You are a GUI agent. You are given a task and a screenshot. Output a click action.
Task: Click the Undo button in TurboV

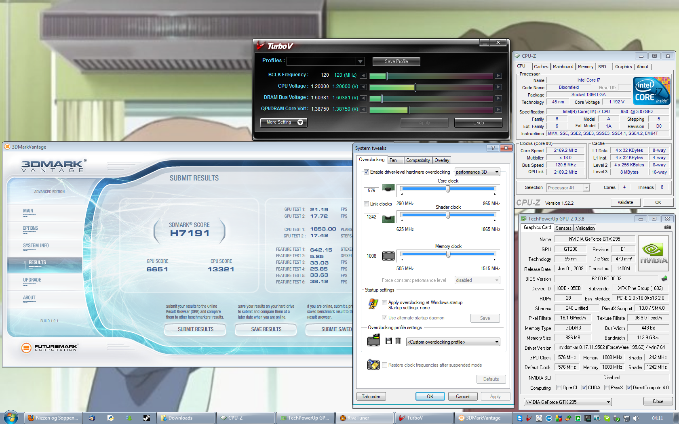479,123
